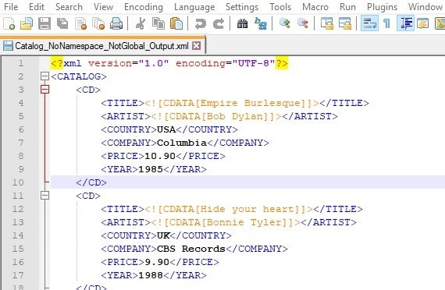Open the Settings menu
The height and width of the screenshot is (290, 445).
coord(242,7)
